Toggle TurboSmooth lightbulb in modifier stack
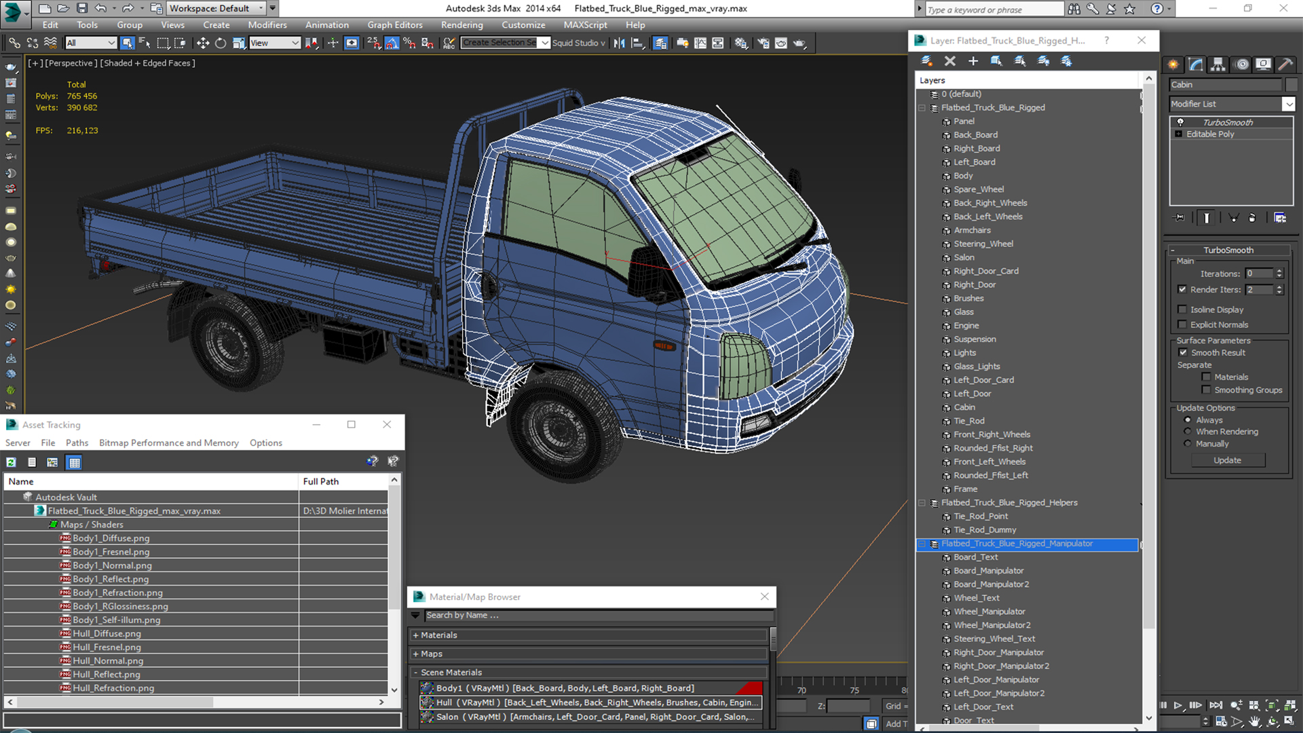The height and width of the screenshot is (733, 1303). coord(1181,122)
